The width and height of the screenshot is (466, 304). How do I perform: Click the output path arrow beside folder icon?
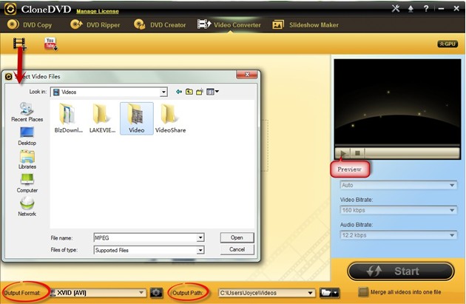click(x=336, y=293)
